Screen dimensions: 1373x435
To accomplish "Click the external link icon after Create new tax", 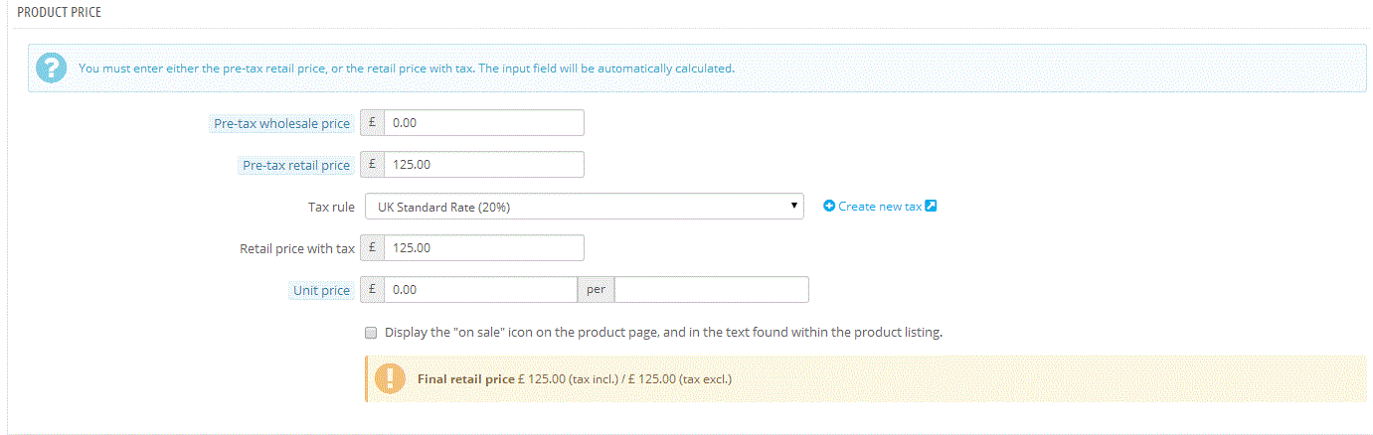I will (x=931, y=207).
